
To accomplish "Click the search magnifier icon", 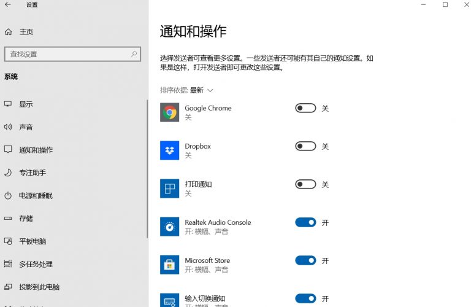I will click(134, 54).
